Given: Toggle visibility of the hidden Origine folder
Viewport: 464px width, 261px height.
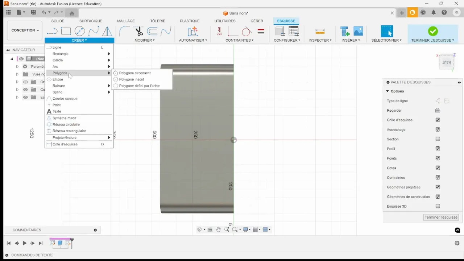Looking at the screenshot, I should coord(25,82).
